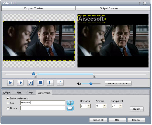Cancel the video edit dialog
The height and width of the screenshot is (125, 152).
136,120
